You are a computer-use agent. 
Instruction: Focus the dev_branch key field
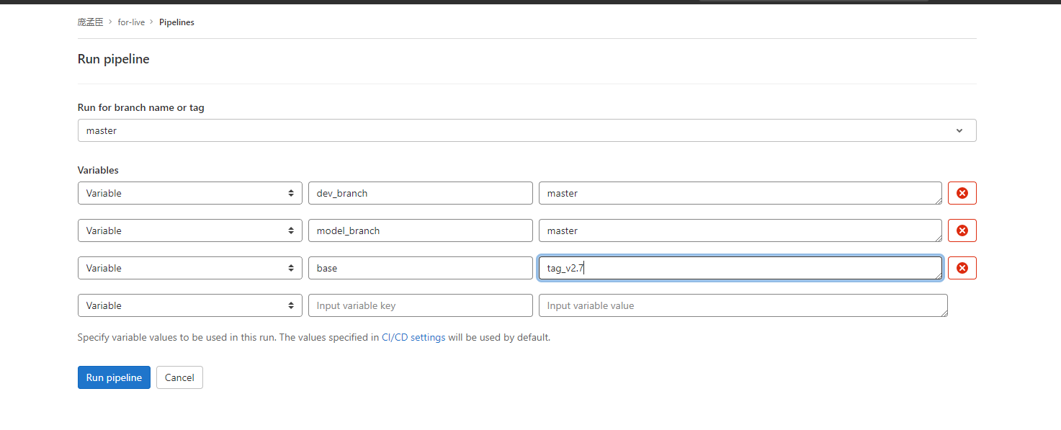pyautogui.click(x=421, y=193)
